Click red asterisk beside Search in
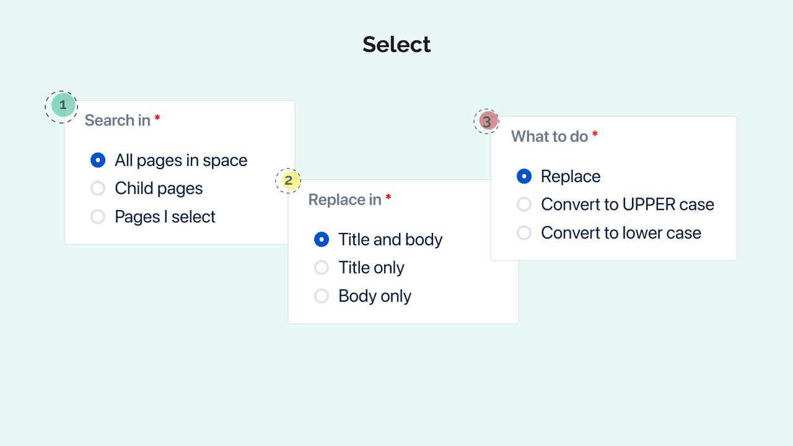Viewport: 793px width, 446px height. pyautogui.click(x=157, y=118)
